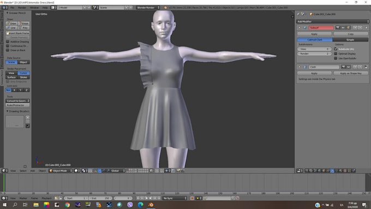Click play animation button in timeline

pyautogui.click(x=151, y=198)
